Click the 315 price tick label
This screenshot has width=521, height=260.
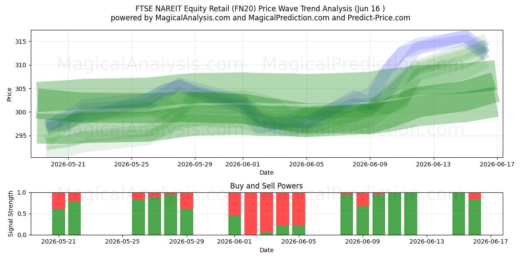point(22,42)
